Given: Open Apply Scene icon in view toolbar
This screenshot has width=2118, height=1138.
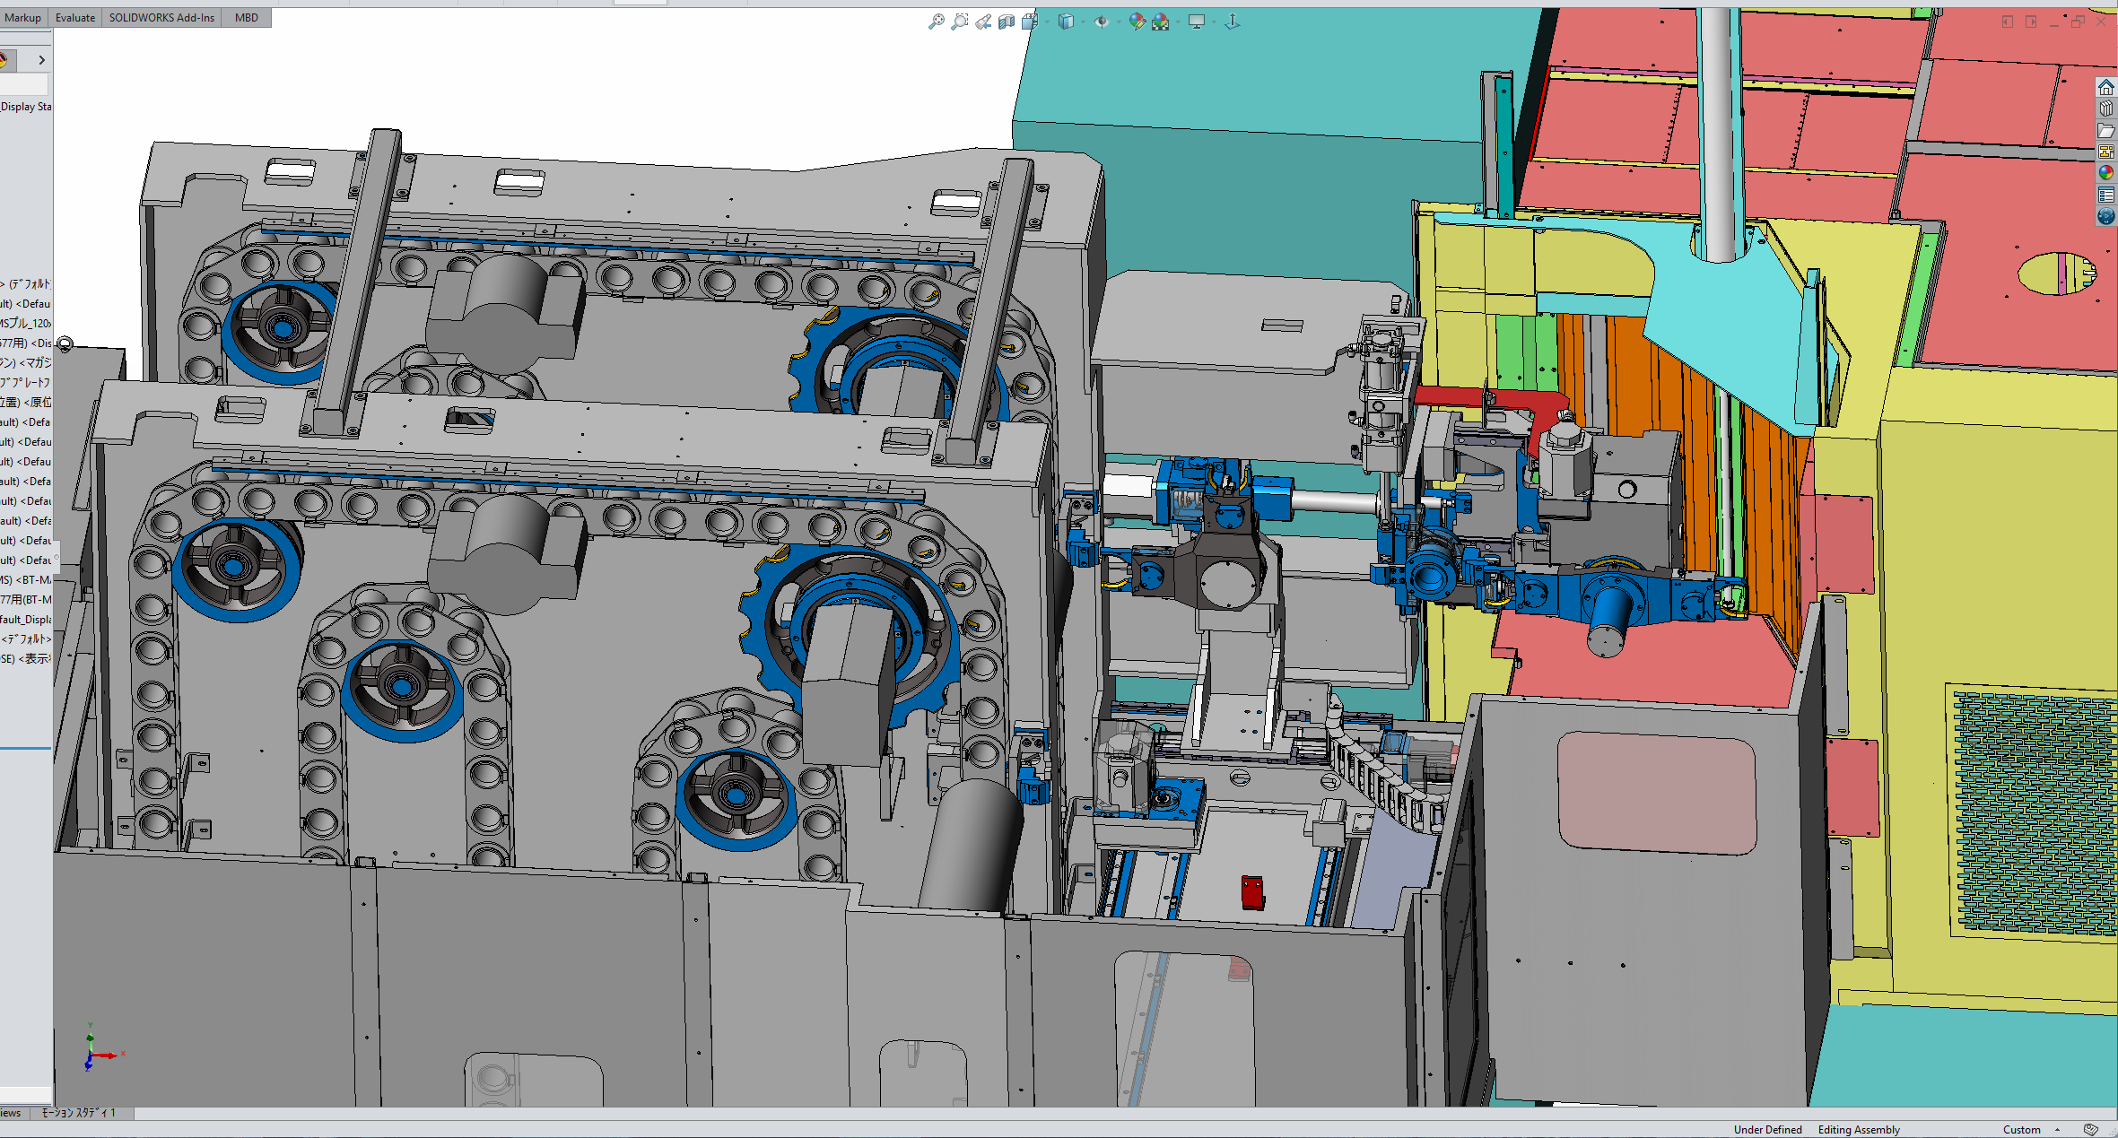Looking at the screenshot, I should click(x=1161, y=22).
